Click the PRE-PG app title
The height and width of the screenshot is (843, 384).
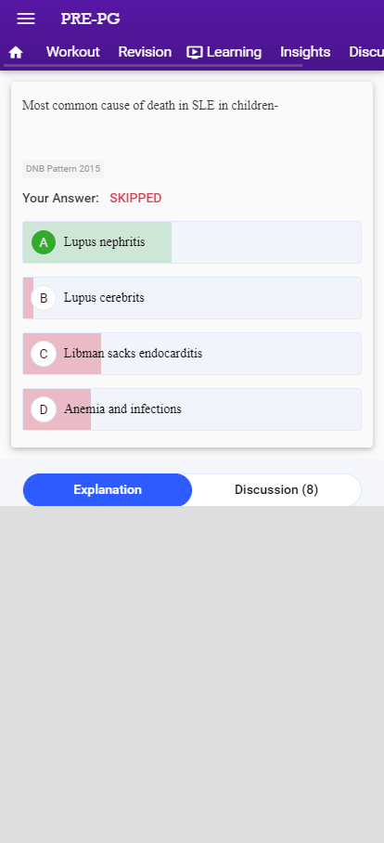point(90,19)
